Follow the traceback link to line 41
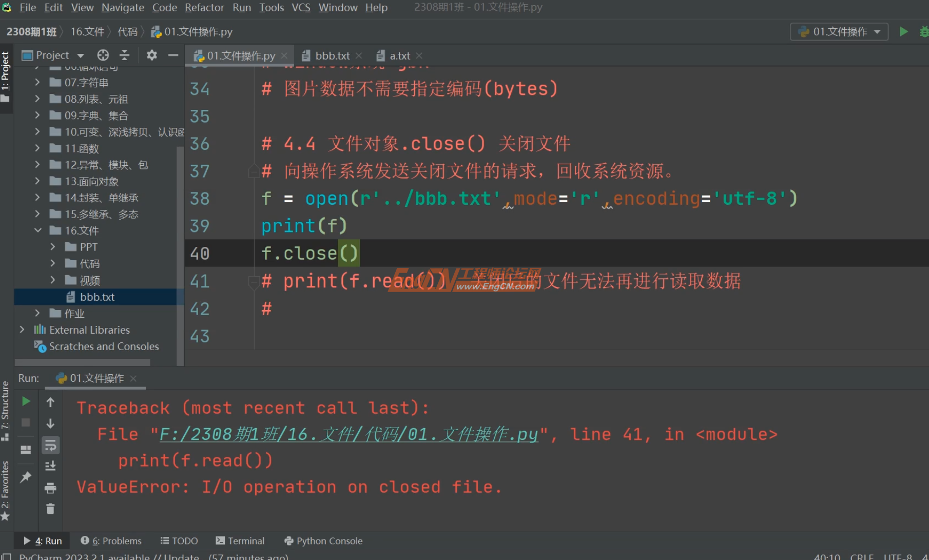Screen dimensions: 929x560 click(349, 434)
